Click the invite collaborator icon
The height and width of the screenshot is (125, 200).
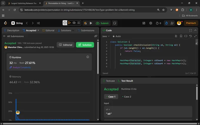click(172, 23)
